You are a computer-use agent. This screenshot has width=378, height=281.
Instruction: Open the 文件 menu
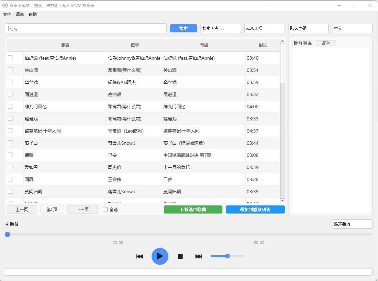7,14
